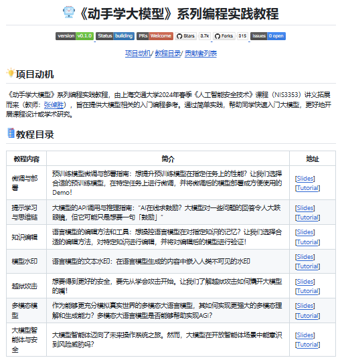Open Tutorial link for 越狱攻击
Screen dimensions: 340x358
click(x=308, y=291)
